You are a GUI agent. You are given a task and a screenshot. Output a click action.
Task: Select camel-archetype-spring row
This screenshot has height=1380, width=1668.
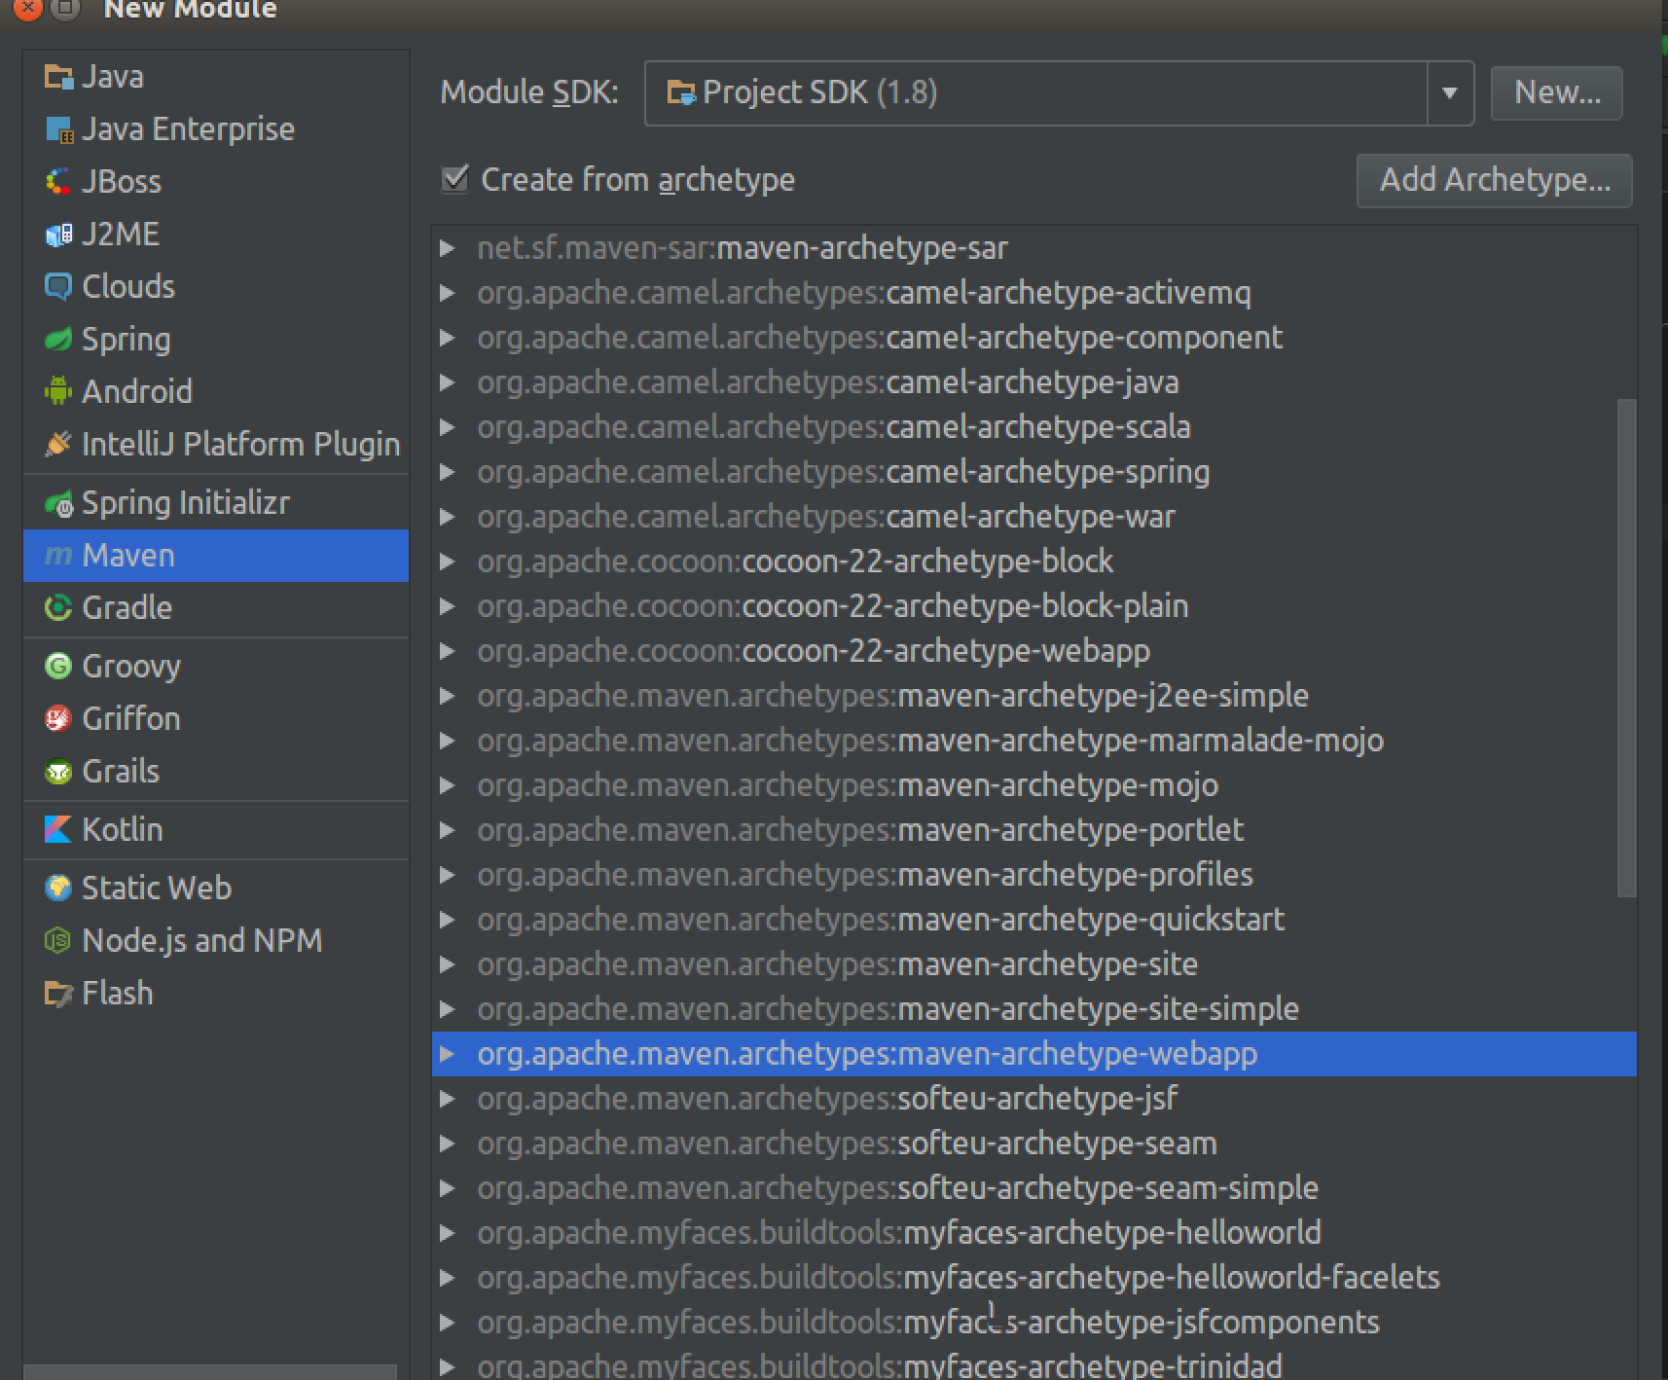(1033, 472)
